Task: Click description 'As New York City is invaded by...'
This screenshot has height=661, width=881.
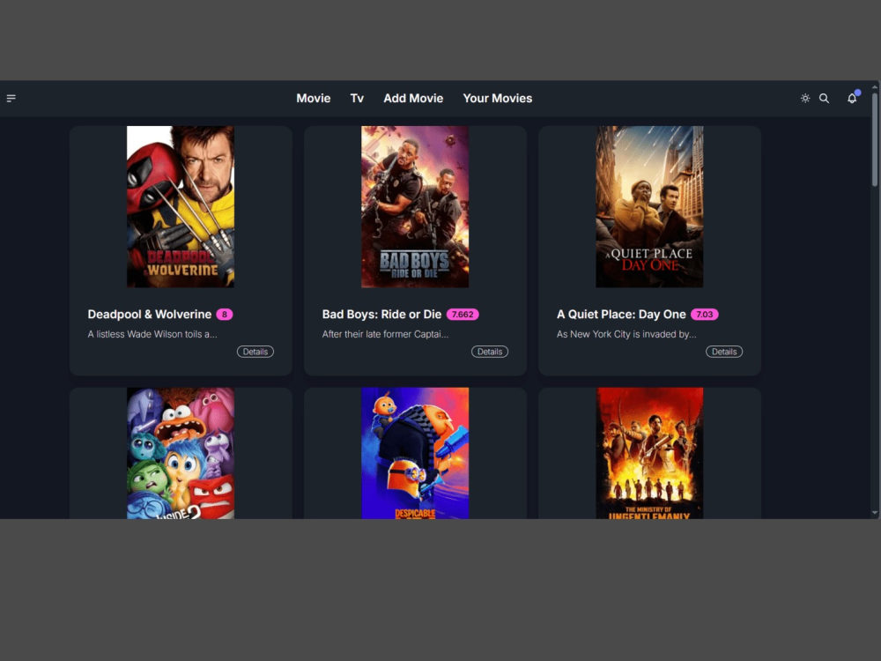Action: (x=626, y=334)
